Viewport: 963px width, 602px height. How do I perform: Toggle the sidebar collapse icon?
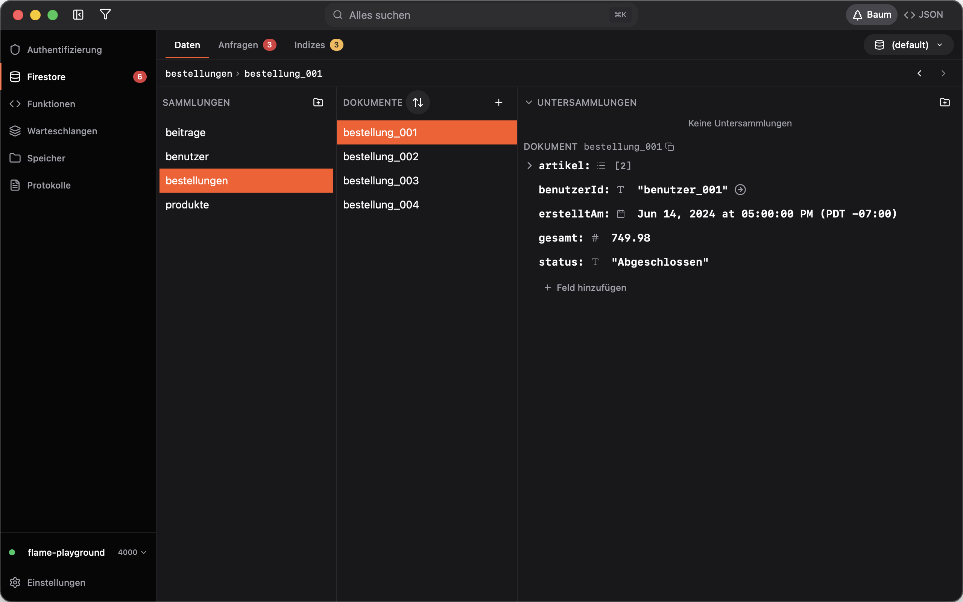click(x=78, y=15)
